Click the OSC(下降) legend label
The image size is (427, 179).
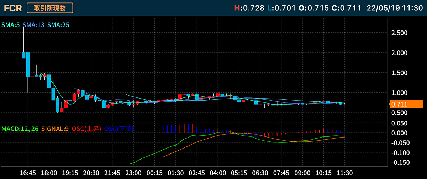pos(119,129)
